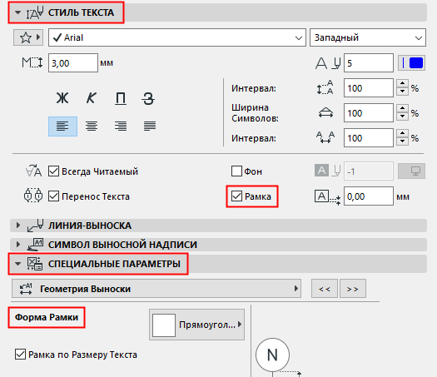Increase character spacing with up arrow
437x377 pixels.
402,133
